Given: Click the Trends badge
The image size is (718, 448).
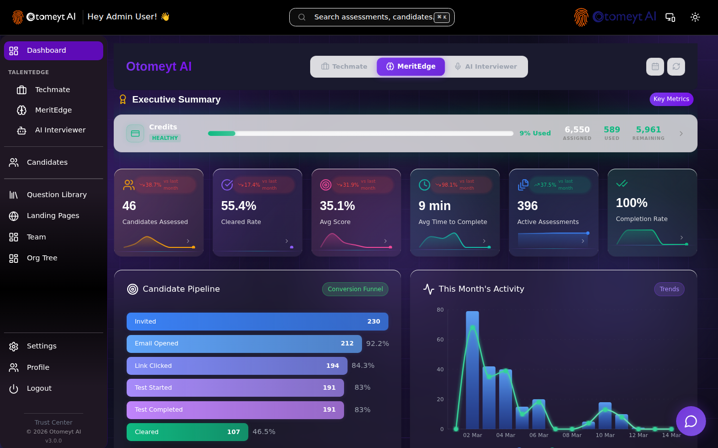Looking at the screenshot, I should tap(669, 289).
